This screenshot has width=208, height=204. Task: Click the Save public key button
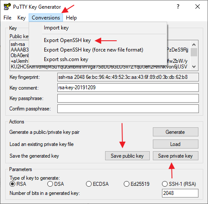pyautogui.click(x=127, y=156)
